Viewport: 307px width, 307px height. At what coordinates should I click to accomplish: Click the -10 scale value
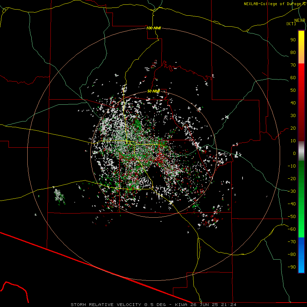tap(292, 166)
